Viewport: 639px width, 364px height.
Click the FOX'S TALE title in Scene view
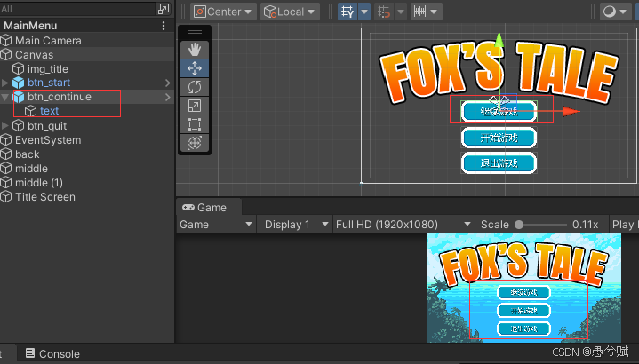pos(499,71)
